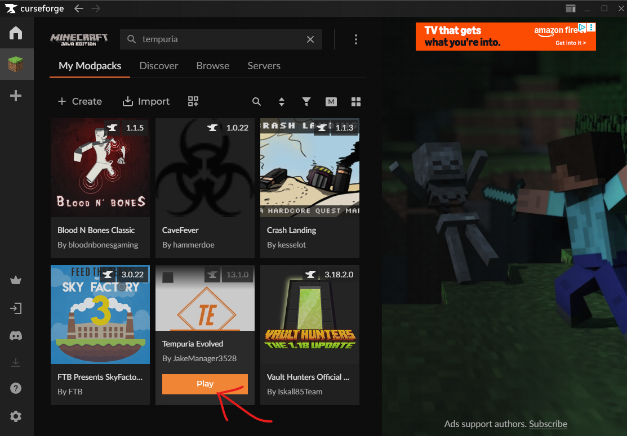This screenshot has width=627, height=436.
Task: Switch to the Browse tab
Action: [213, 66]
